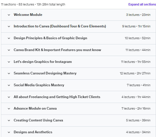Click the Expand all sections link
The height and width of the screenshot is (137, 156).
(142, 4)
